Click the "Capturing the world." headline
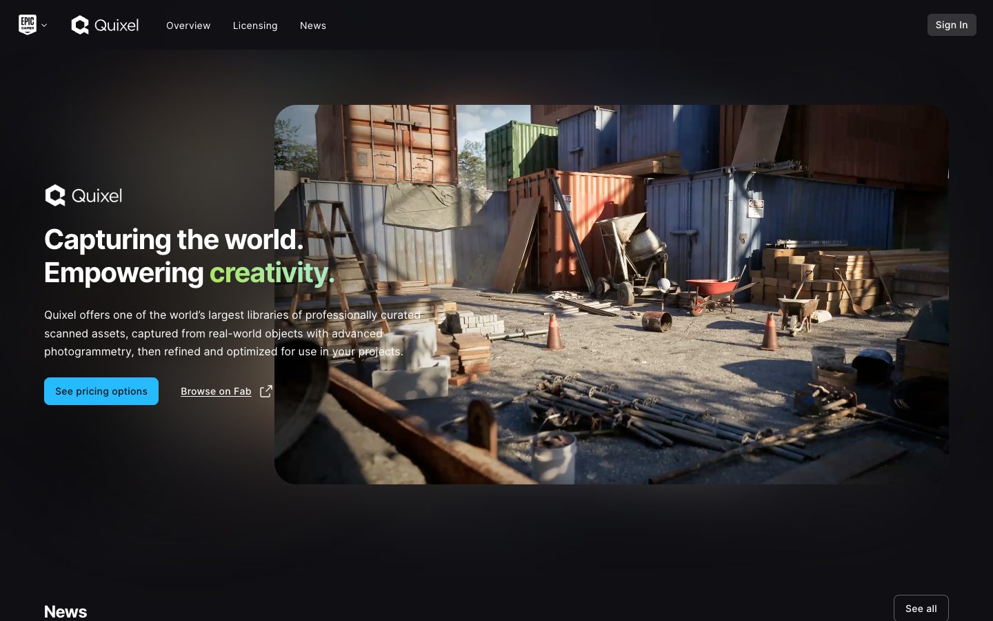Image resolution: width=993 pixels, height=621 pixels. pos(174,239)
